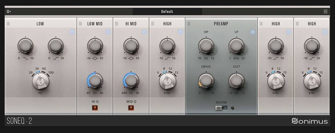The image size is (335, 133).
Task: Toggle the MID Q button
Action: tap(131, 108)
